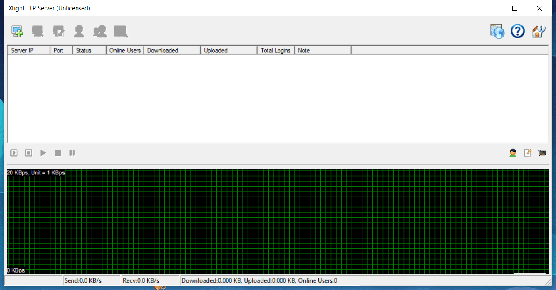Image resolution: width=556 pixels, height=290 pixels.
Task: Open the log editor icon above the graph
Action: [x=527, y=153]
